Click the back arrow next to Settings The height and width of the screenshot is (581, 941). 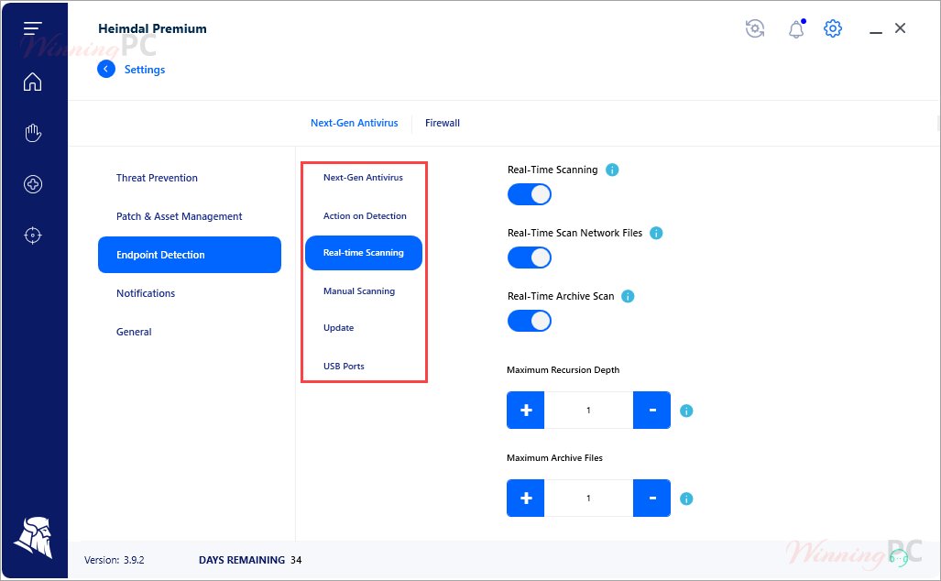[x=106, y=69]
